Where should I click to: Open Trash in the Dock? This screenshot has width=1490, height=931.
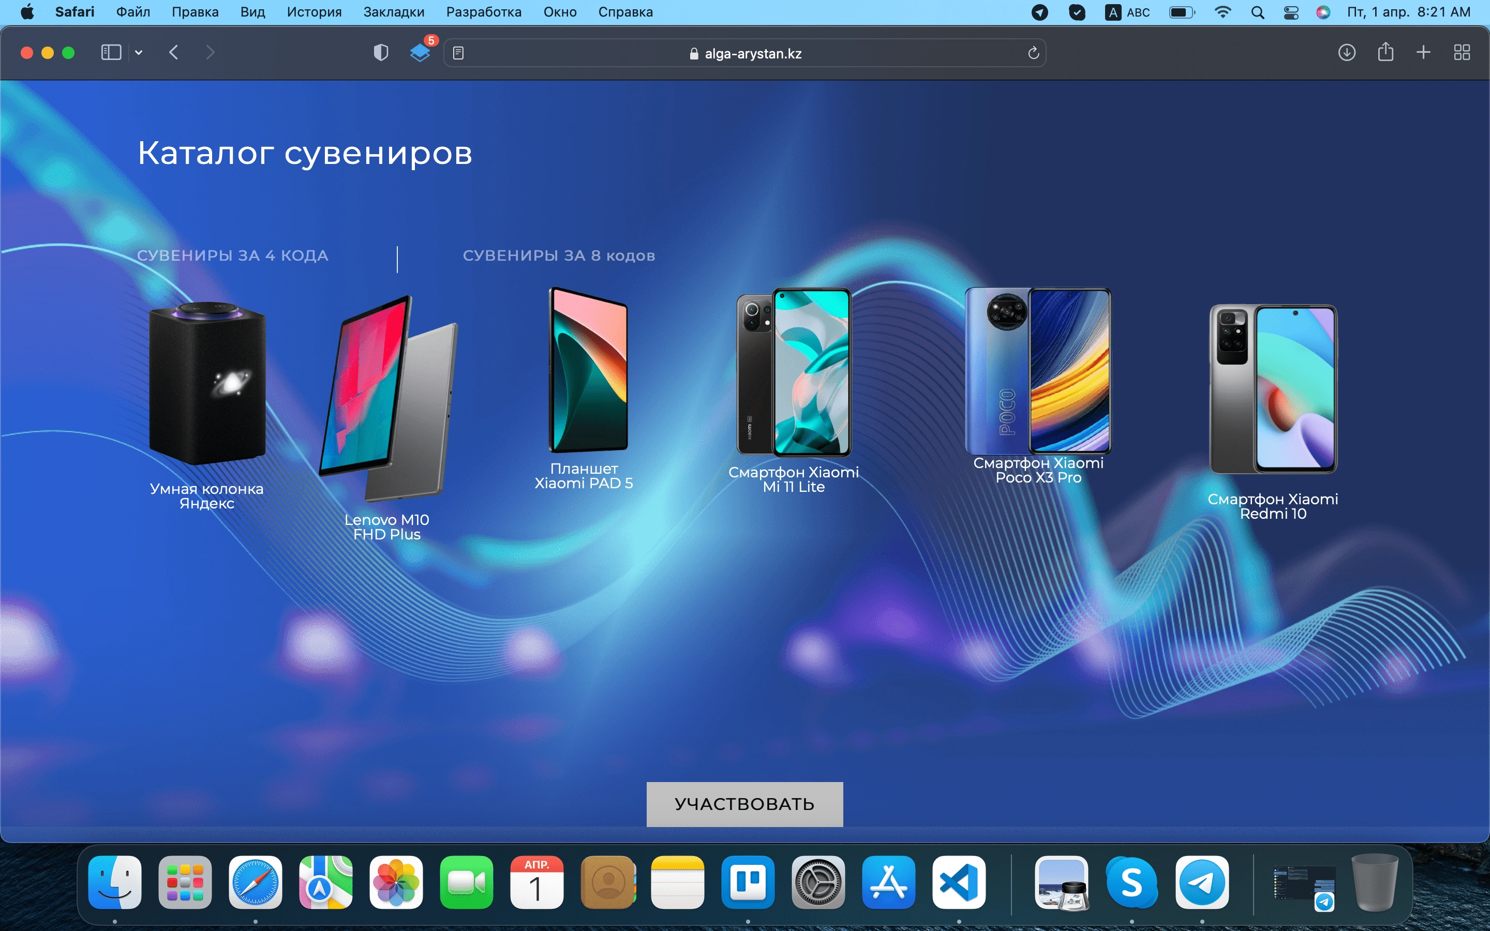[x=1374, y=882]
